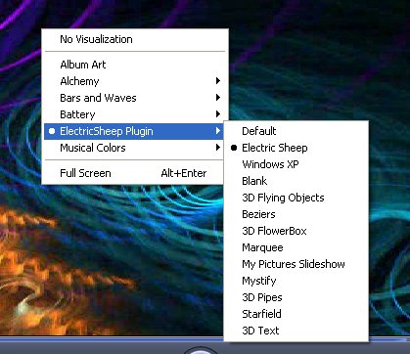Pick Marquee preset

[x=296, y=247]
